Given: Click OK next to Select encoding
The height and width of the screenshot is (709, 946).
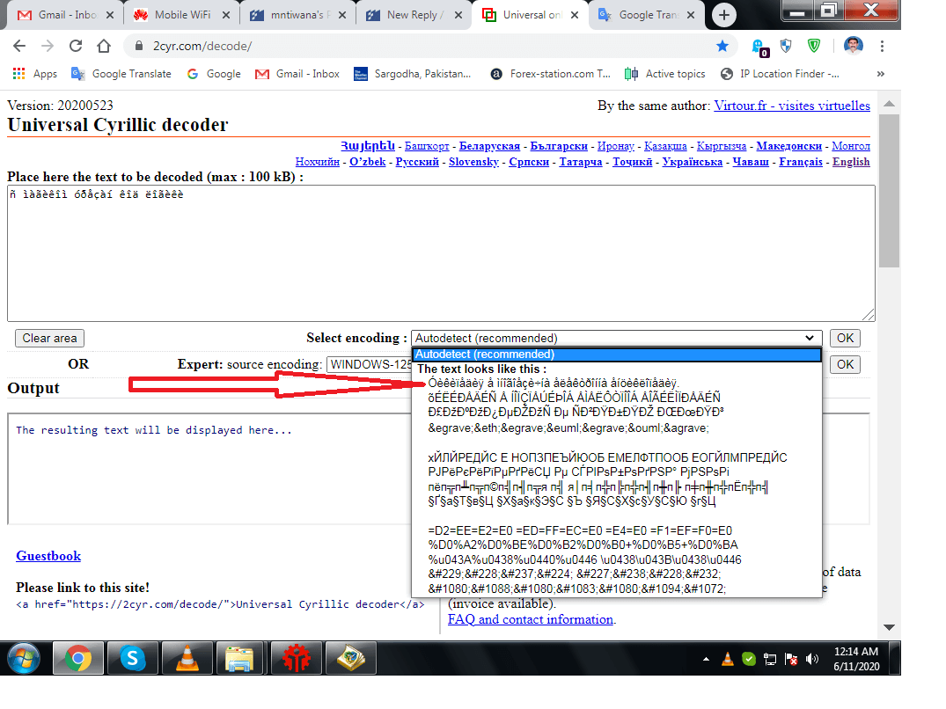Looking at the screenshot, I should [x=846, y=338].
